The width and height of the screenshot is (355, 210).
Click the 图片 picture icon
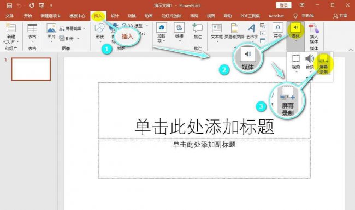tap(51, 28)
